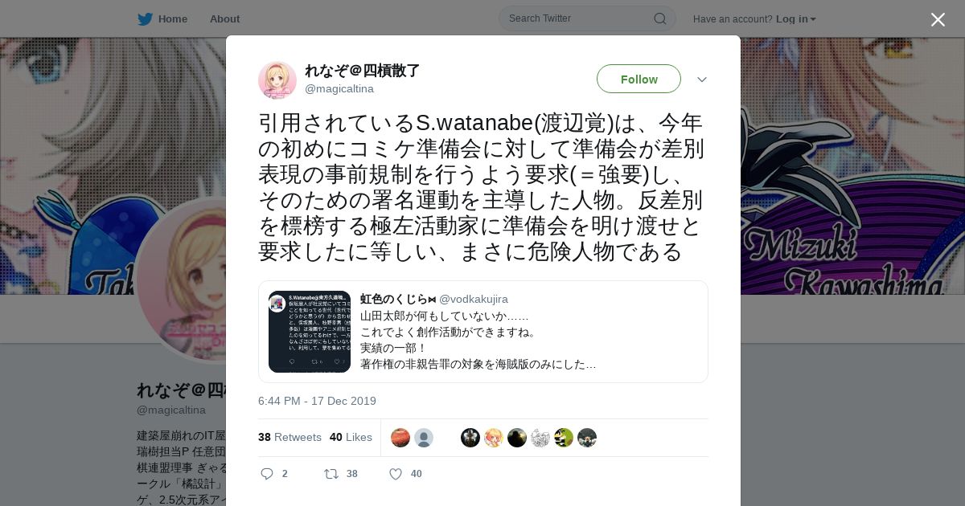Click the Twitter bird logo
Screen dimensions: 965x506
click(145, 18)
